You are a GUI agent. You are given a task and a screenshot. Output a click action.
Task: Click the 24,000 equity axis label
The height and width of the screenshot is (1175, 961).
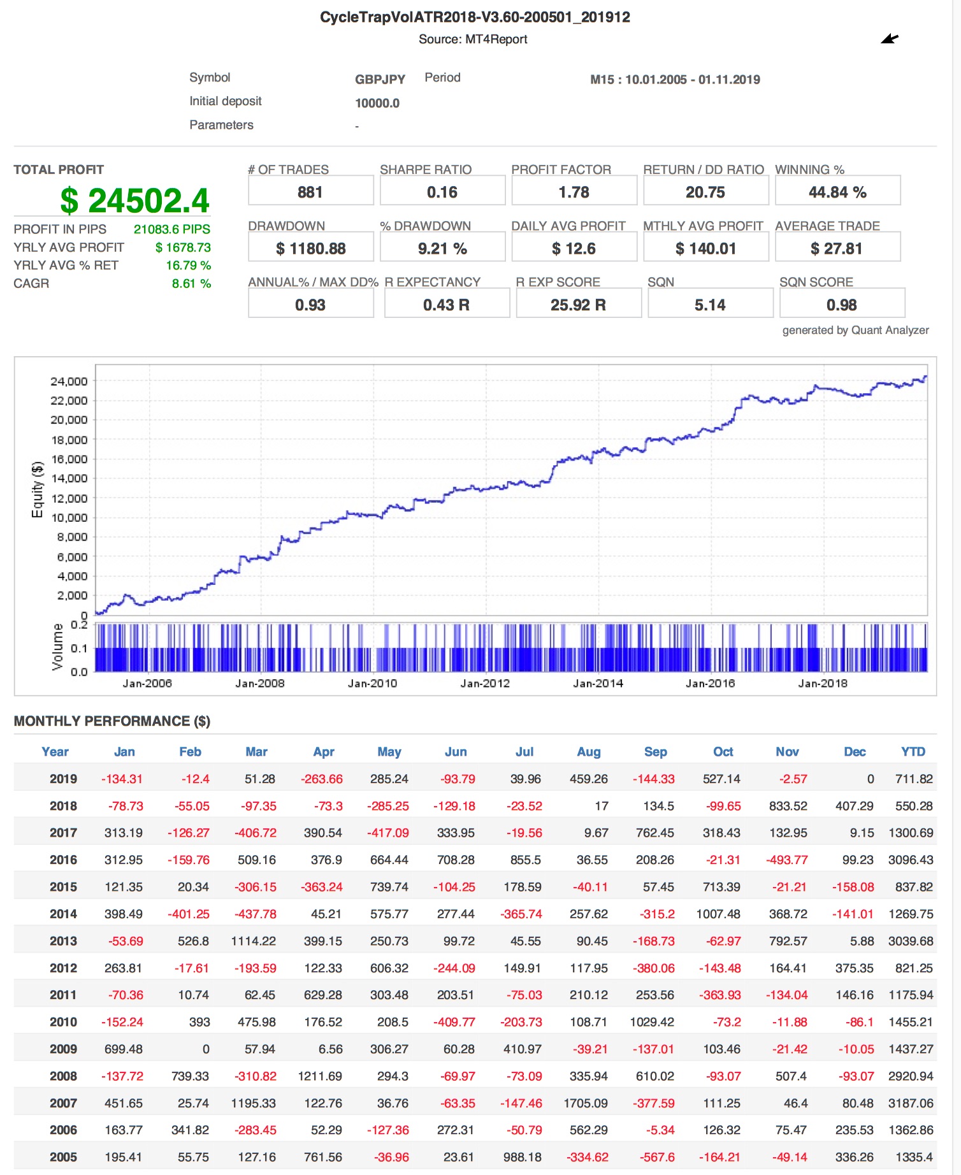[x=69, y=381]
